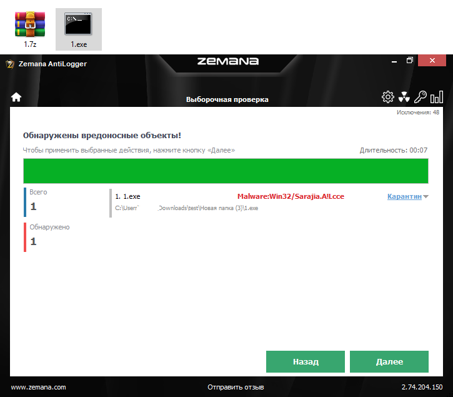453x397 pixels.
Task: Close the Zemana AntiLogger window
Action: (x=432, y=60)
